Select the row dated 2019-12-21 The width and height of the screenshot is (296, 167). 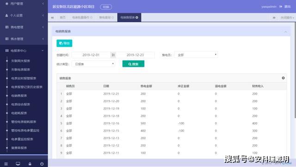[x=172, y=94]
